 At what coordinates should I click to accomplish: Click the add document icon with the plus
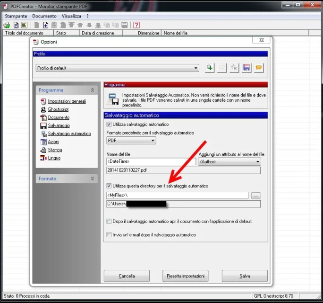point(45,25)
